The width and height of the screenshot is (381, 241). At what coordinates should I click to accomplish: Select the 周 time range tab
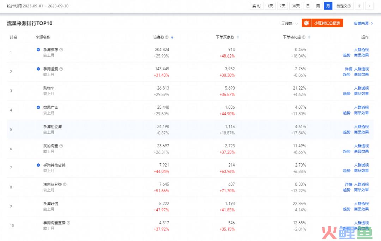318,6
